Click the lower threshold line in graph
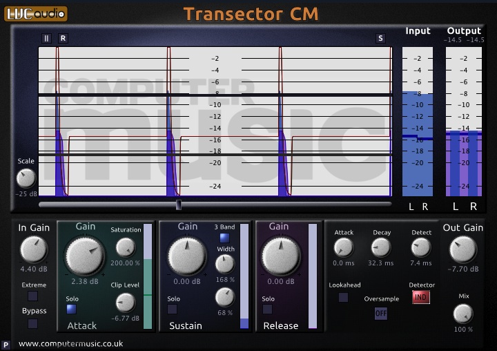The width and height of the screenshot is (497, 351). tap(215, 154)
